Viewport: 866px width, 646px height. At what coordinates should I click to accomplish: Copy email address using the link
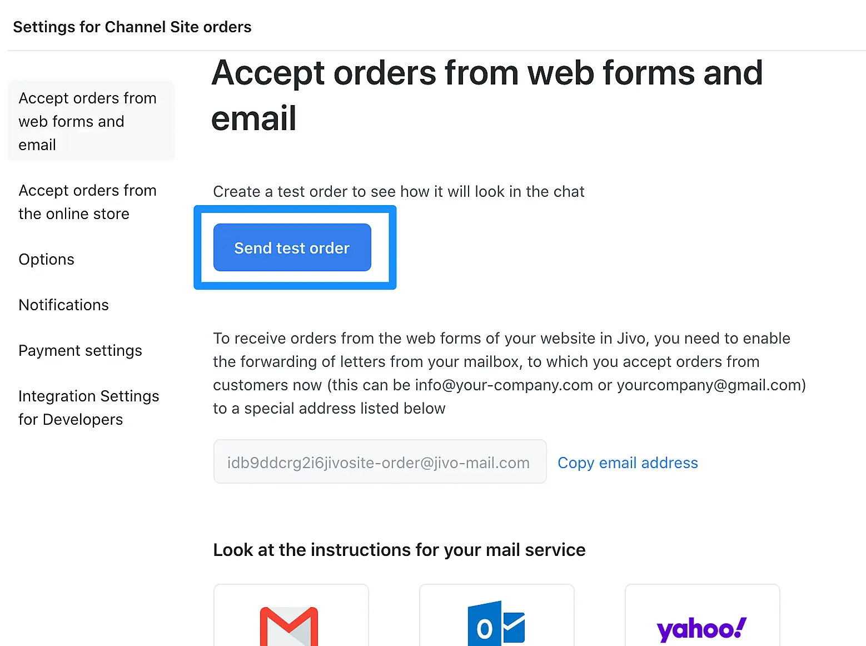click(628, 463)
